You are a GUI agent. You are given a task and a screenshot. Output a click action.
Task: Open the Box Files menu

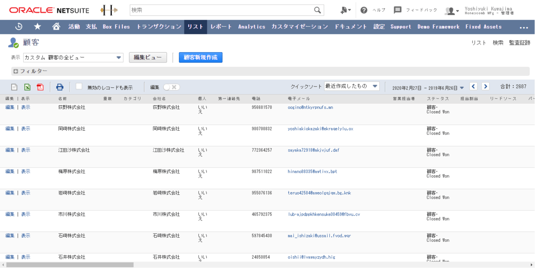point(116,27)
